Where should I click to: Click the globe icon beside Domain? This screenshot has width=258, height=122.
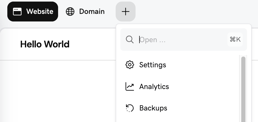[70, 12]
